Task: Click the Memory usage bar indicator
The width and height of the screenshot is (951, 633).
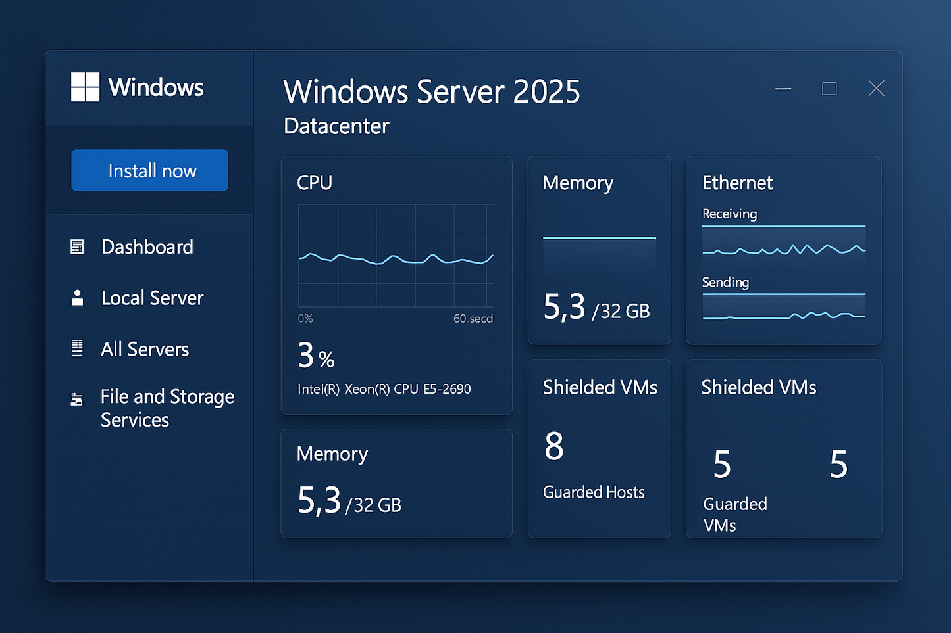Action: pyautogui.click(x=599, y=253)
